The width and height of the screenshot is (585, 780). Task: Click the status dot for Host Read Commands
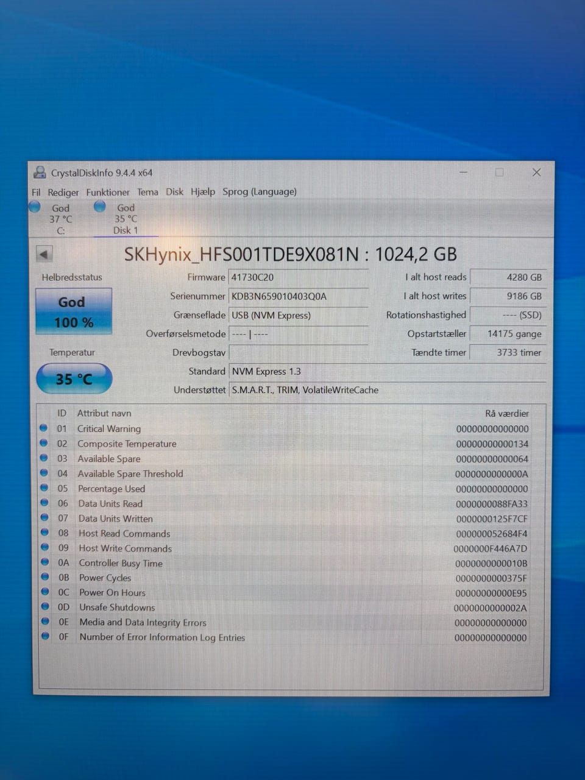(x=44, y=533)
